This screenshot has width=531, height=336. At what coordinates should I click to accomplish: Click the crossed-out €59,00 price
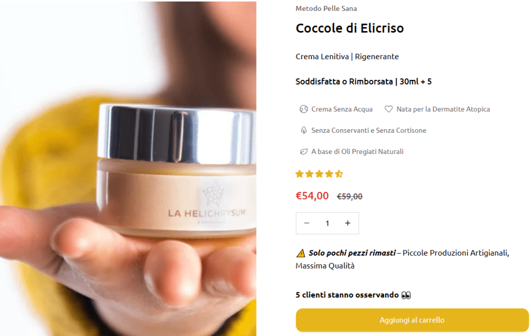[350, 197]
